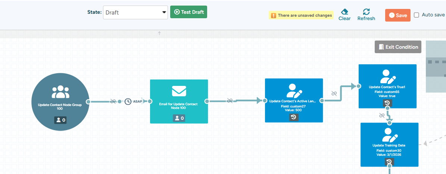Screen dimensions: 446x174
Task: Click history icon on Update Contact's True1 node
Action: click(387, 103)
